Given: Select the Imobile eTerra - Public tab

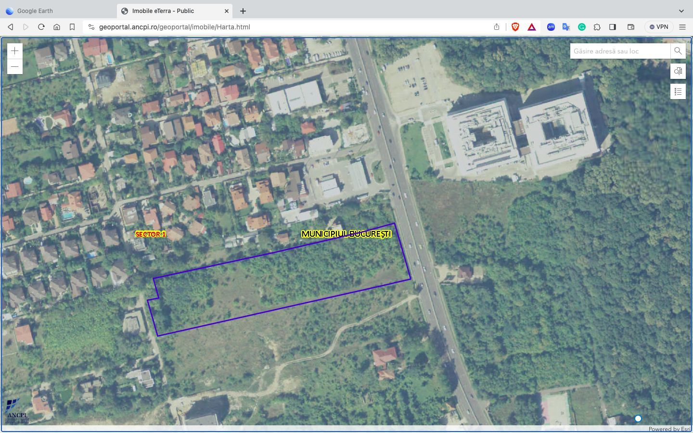Looking at the screenshot, I should tap(164, 11).
